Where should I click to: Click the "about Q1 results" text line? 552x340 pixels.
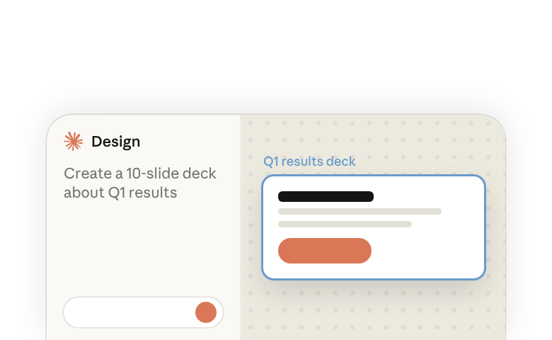120,193
